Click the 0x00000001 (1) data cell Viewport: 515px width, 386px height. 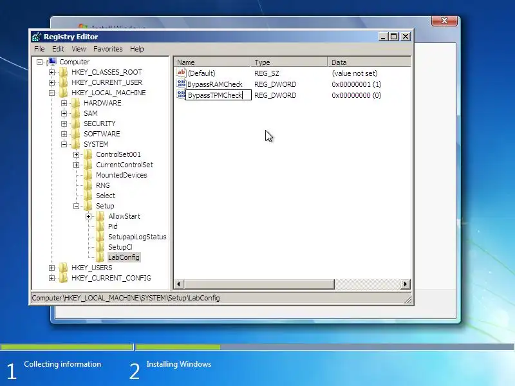(357, 84)
